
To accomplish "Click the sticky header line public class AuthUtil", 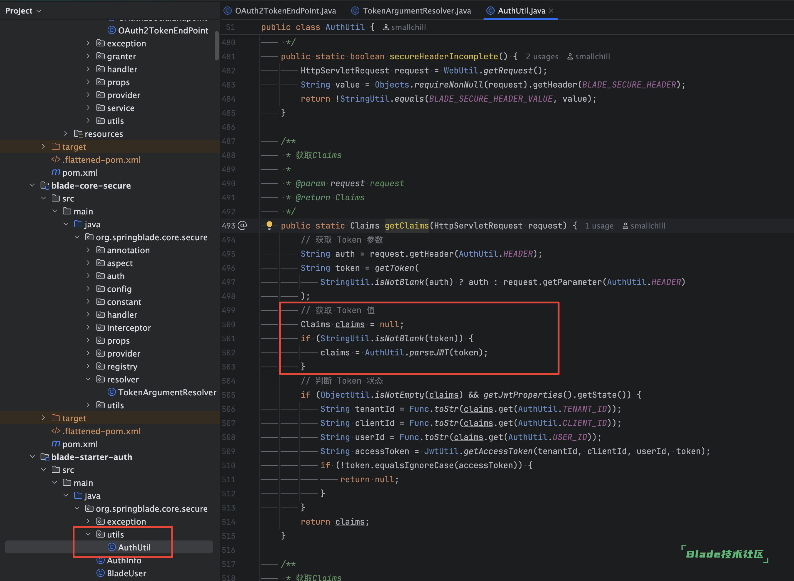I will (x=318, y=27).
